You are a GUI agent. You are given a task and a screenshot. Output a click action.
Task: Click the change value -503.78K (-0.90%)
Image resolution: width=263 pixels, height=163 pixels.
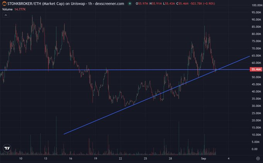(x=202, y=3)
